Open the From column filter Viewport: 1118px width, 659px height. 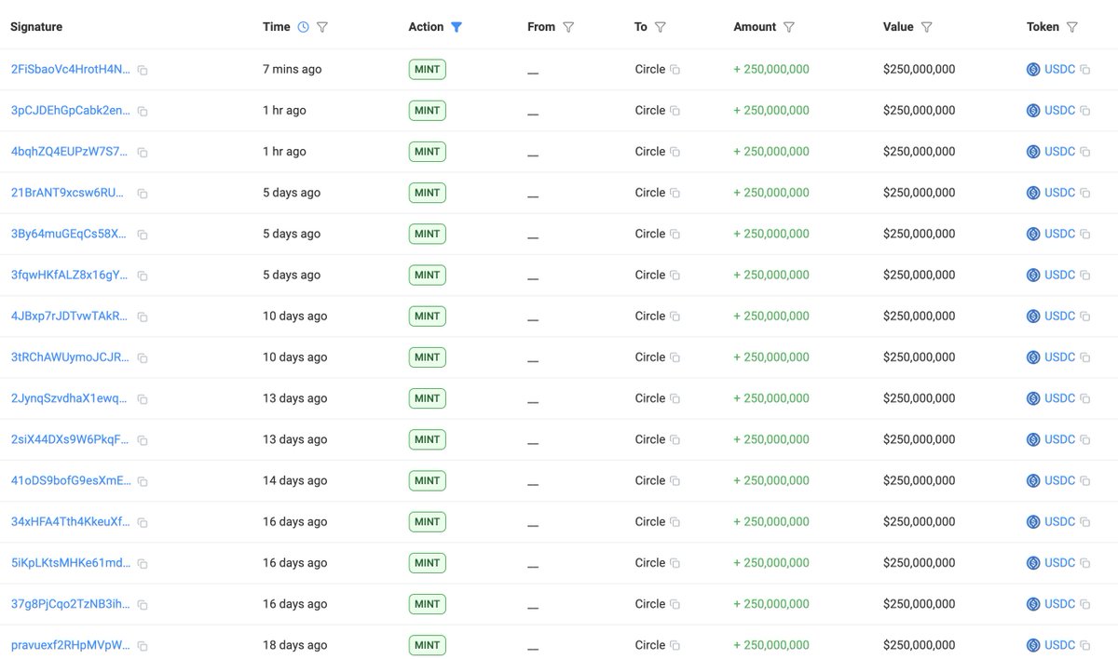coord(568,27)
